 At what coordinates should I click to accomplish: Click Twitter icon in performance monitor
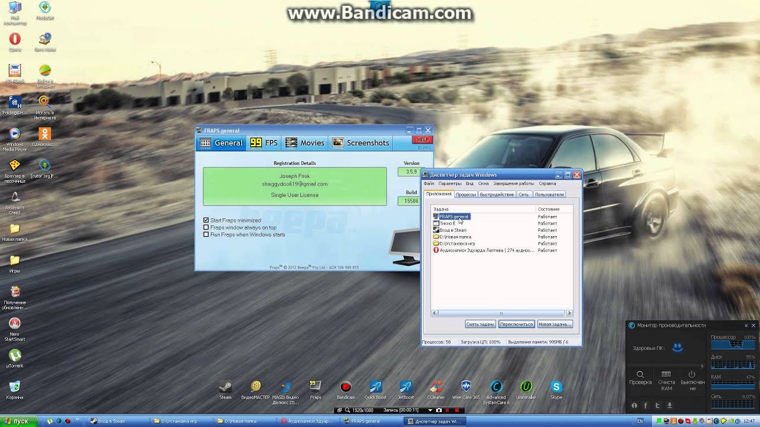[x=658, y=406]
